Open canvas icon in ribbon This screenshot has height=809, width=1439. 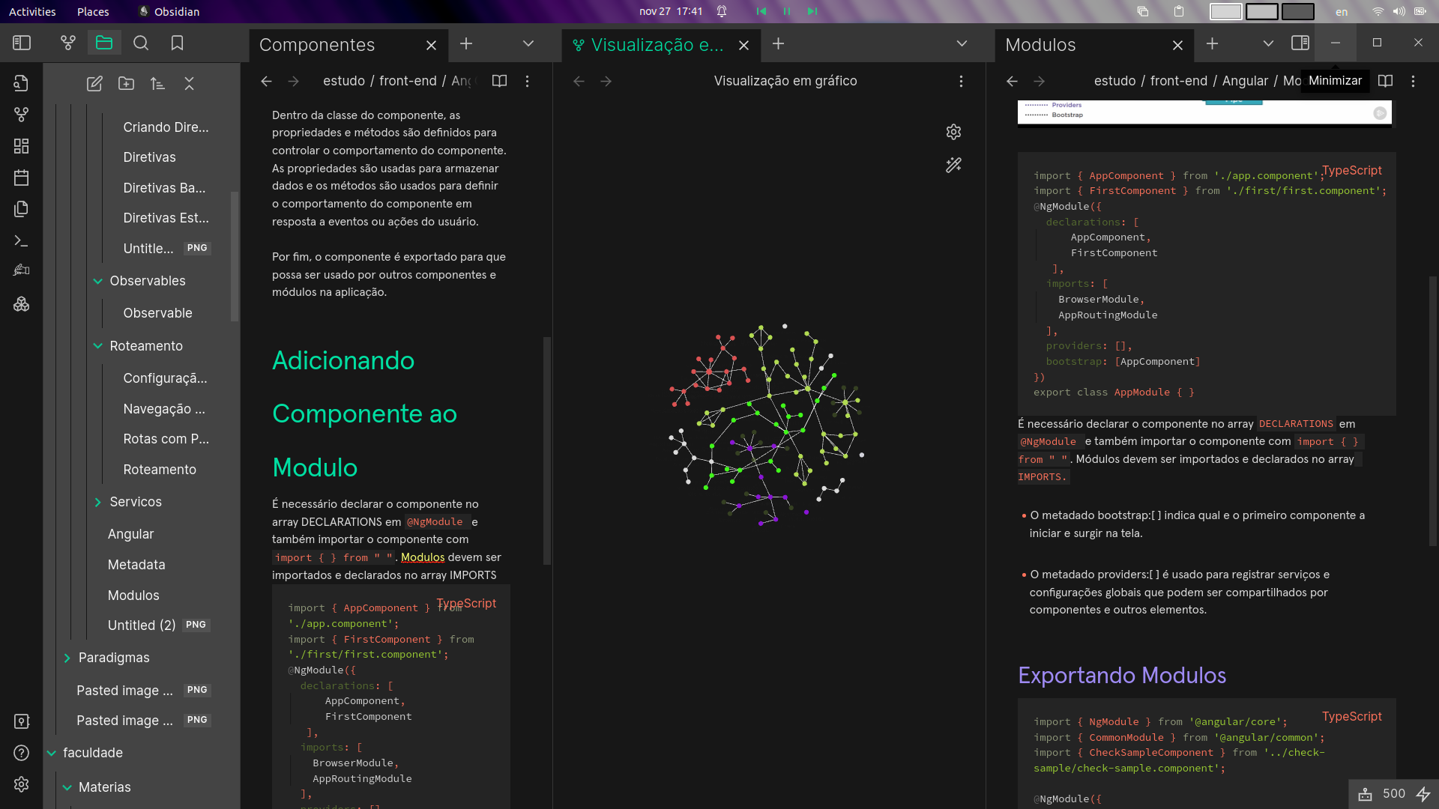coord(21,146)
